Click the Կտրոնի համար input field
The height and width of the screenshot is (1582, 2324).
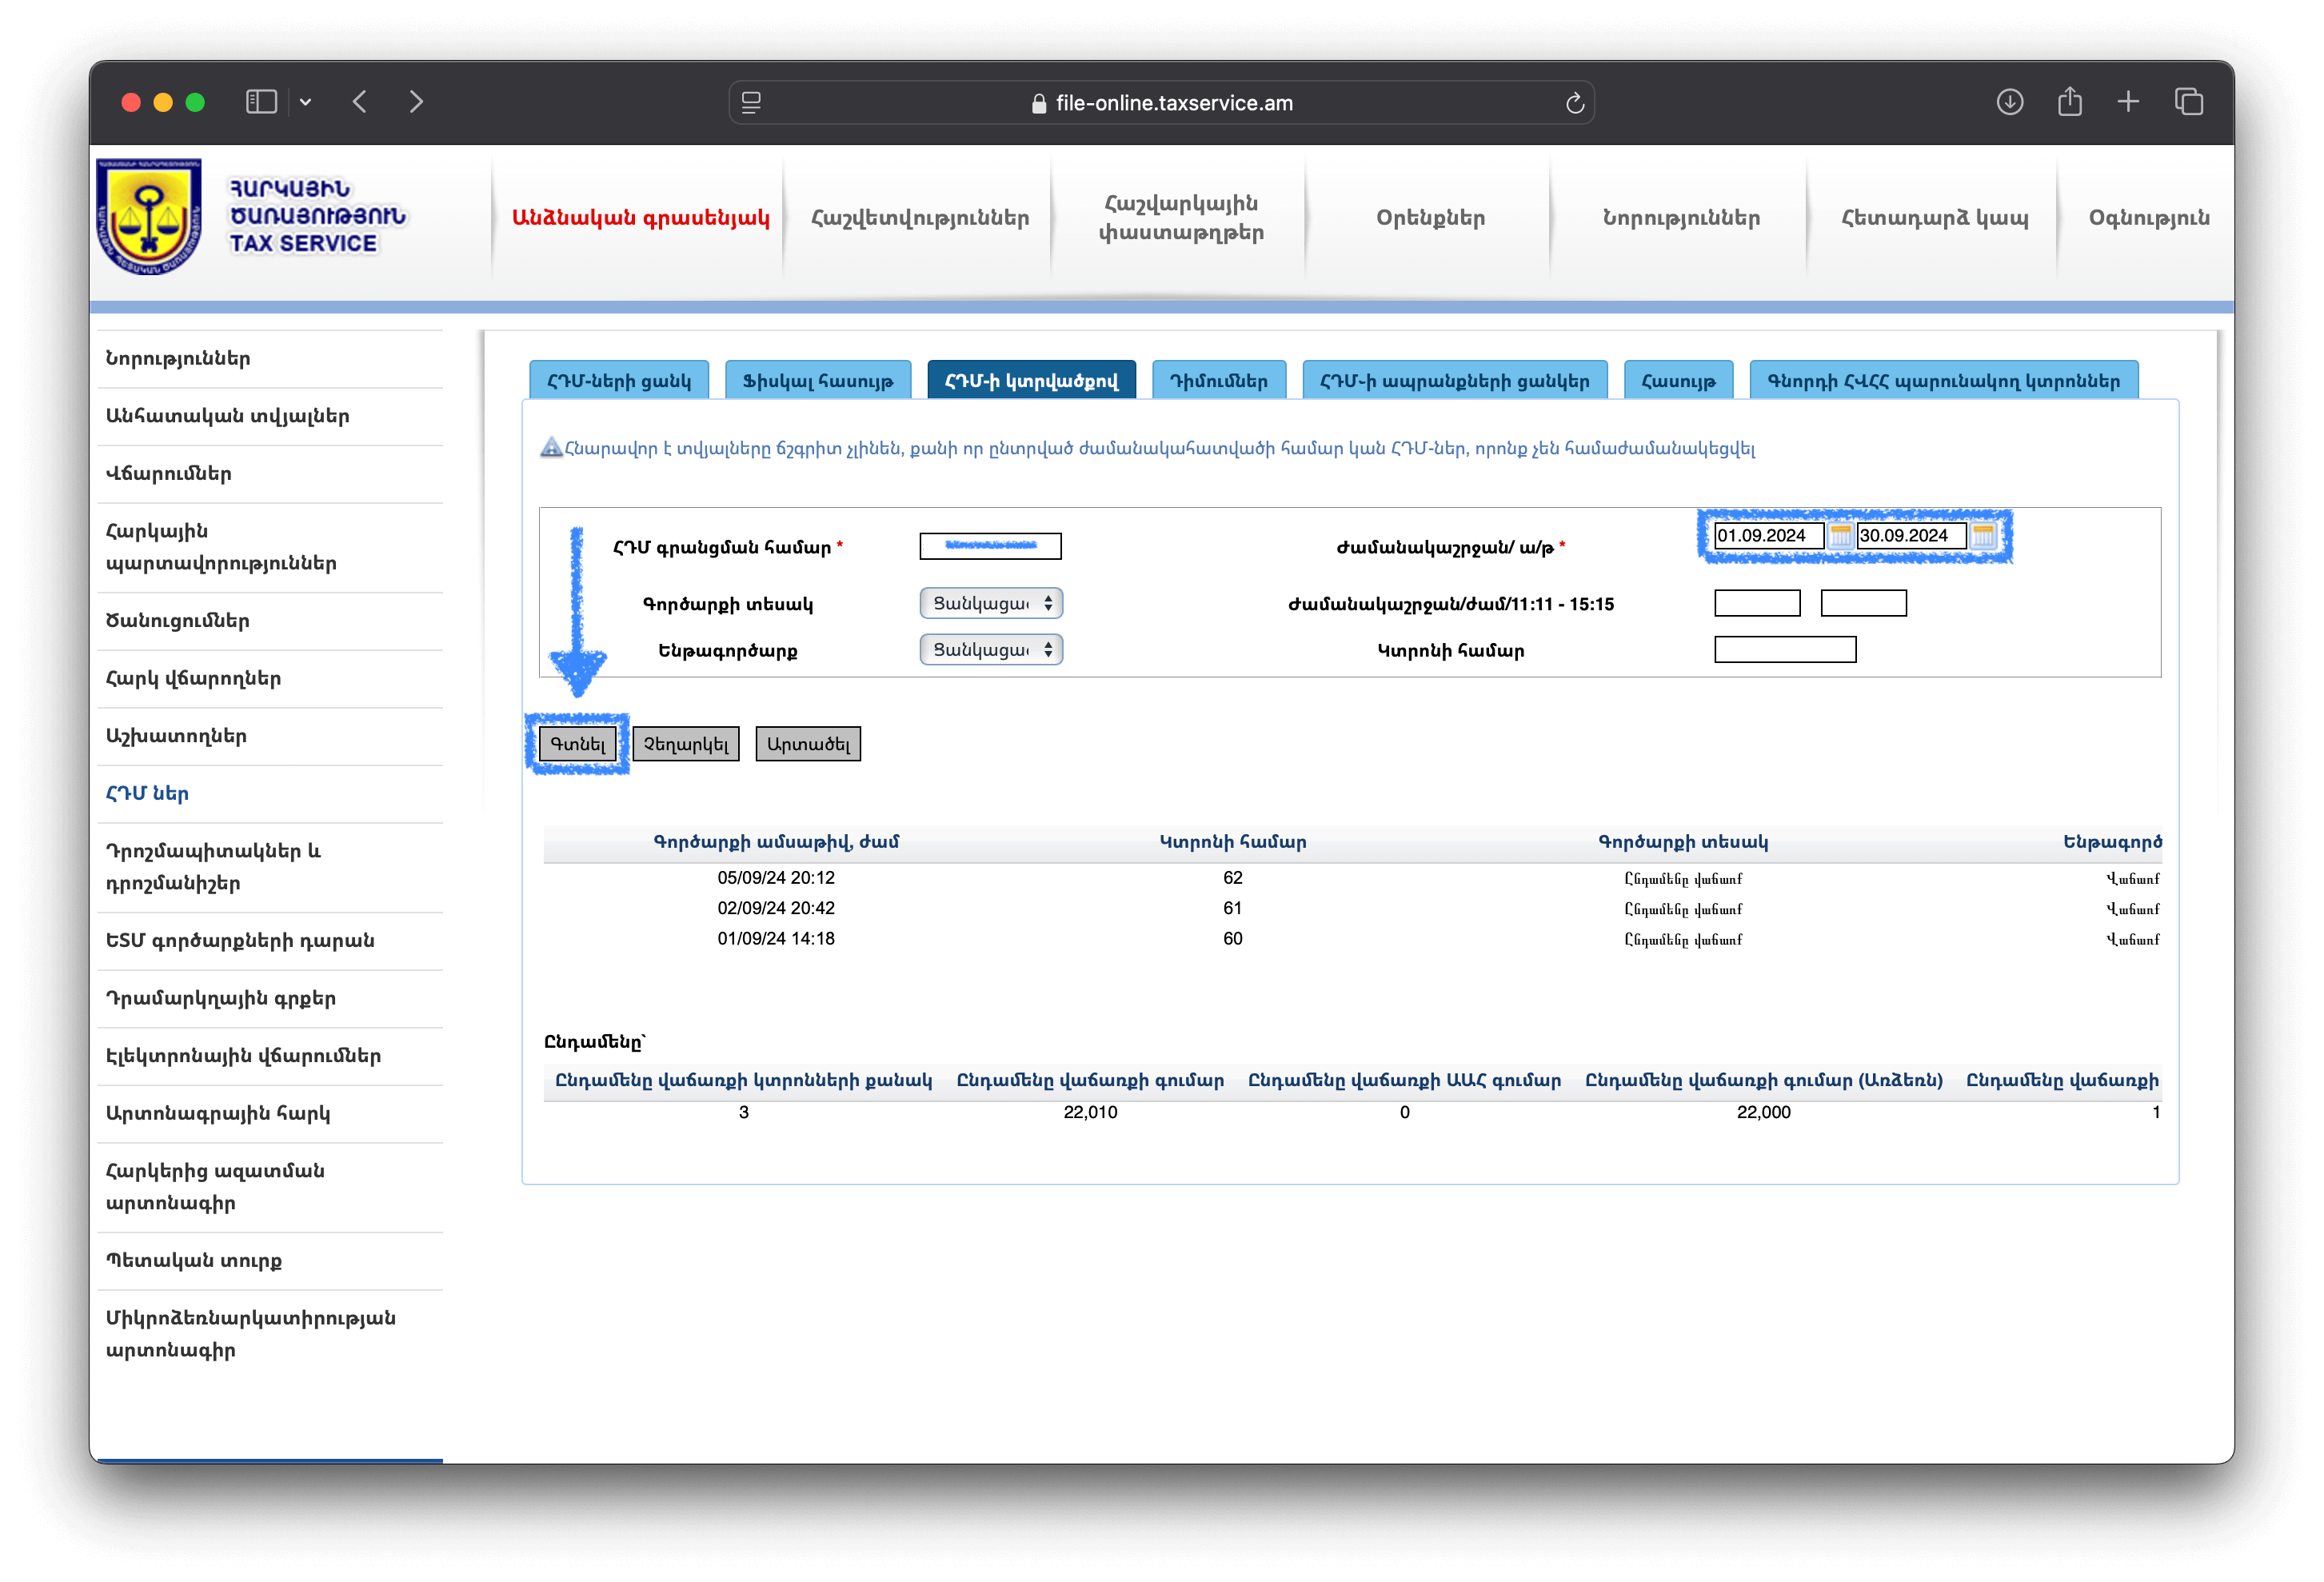[1784, 650]
